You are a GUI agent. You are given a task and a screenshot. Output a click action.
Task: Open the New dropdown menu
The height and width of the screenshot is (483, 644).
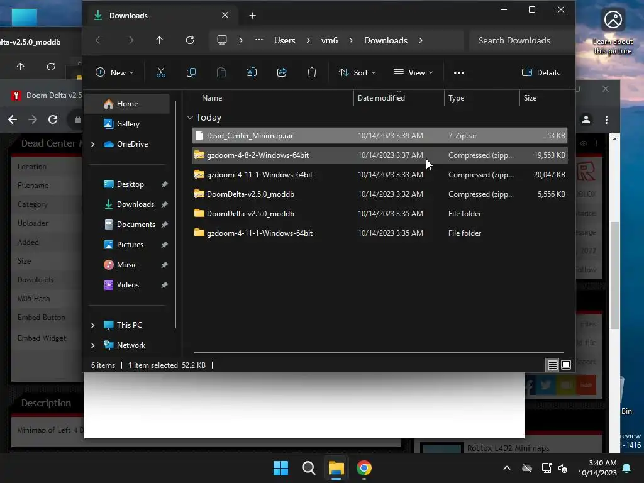click(x=114, y=73)
